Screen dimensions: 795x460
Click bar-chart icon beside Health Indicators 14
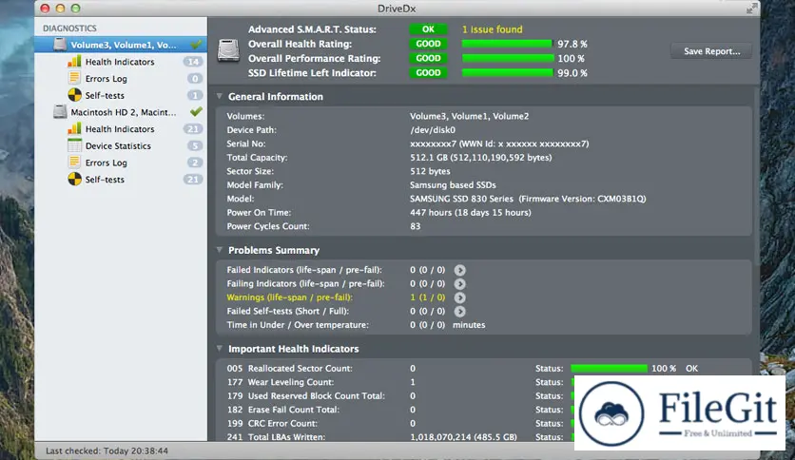click(74, 61)
